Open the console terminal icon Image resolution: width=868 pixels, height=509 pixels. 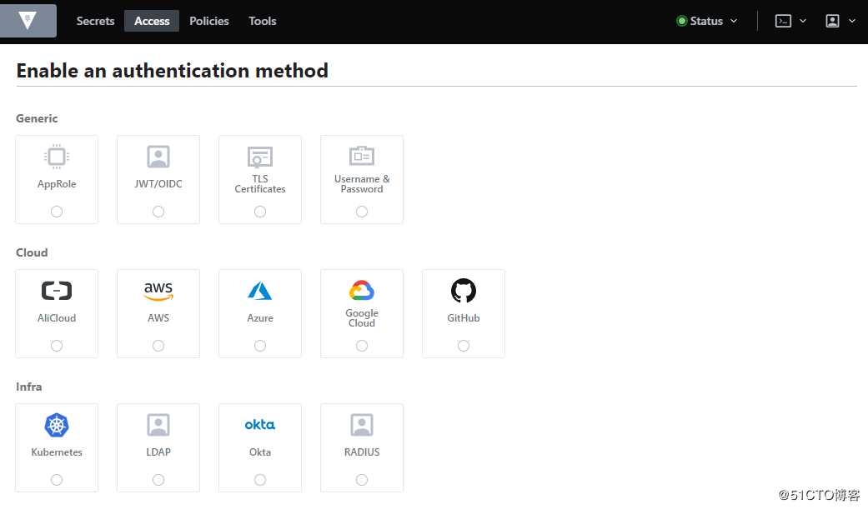[783, 21]
